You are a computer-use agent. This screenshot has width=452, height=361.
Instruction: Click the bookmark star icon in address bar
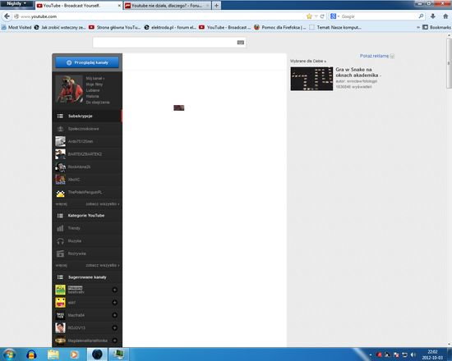(x=309, y=16)
